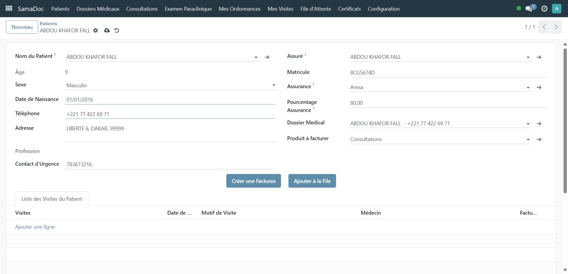Go to next record with right chevron
The width and height of the screenshot is (568, 274).
coord(556,27)
